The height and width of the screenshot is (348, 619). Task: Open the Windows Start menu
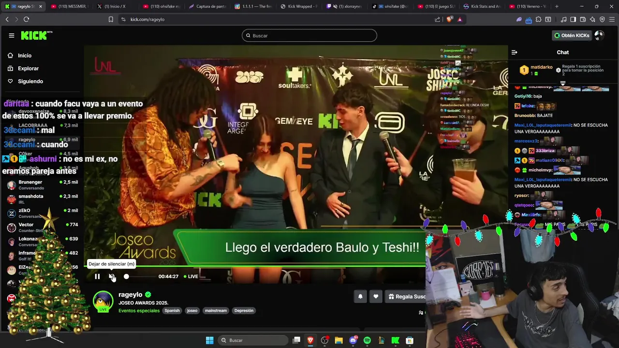(x=209, y=340)
